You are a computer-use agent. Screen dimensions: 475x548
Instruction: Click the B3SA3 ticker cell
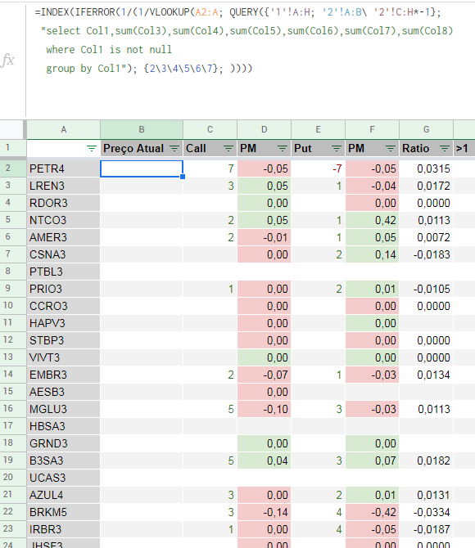pyautogui.click(x=63, y=460)
